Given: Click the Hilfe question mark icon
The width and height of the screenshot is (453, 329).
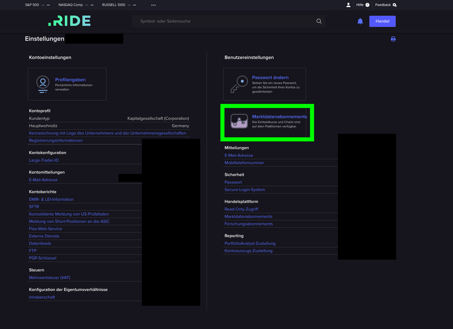Looking at the screenshot, I should coord(367,5).
